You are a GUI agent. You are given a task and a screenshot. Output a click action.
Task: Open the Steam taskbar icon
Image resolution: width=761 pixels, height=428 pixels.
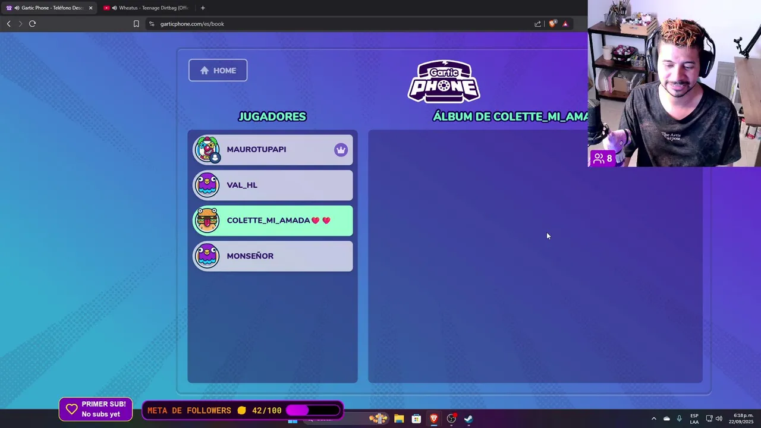pyautogui.click(x=468, y=418)
